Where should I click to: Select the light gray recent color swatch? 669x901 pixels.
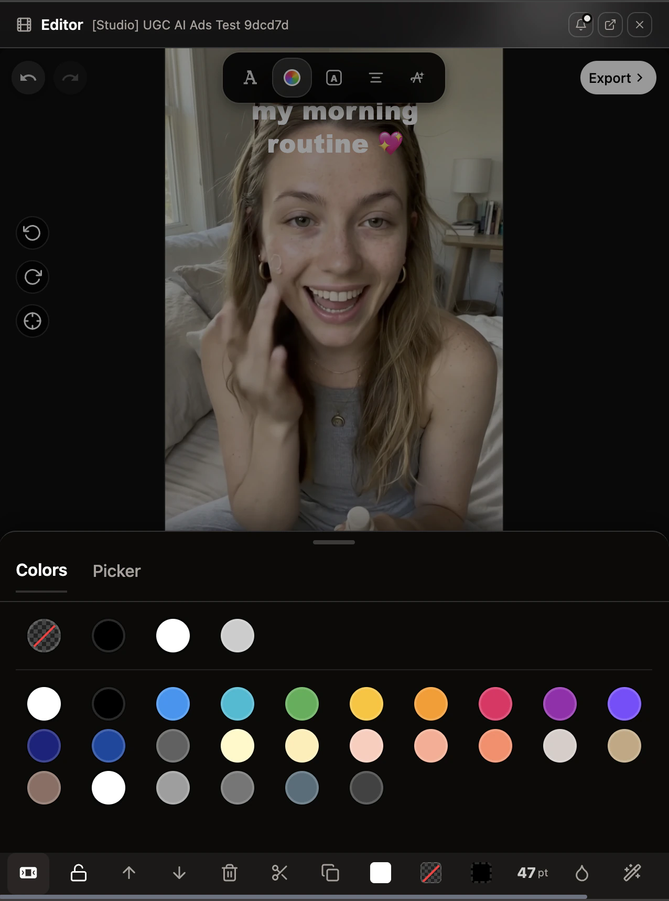click(238, 636)
